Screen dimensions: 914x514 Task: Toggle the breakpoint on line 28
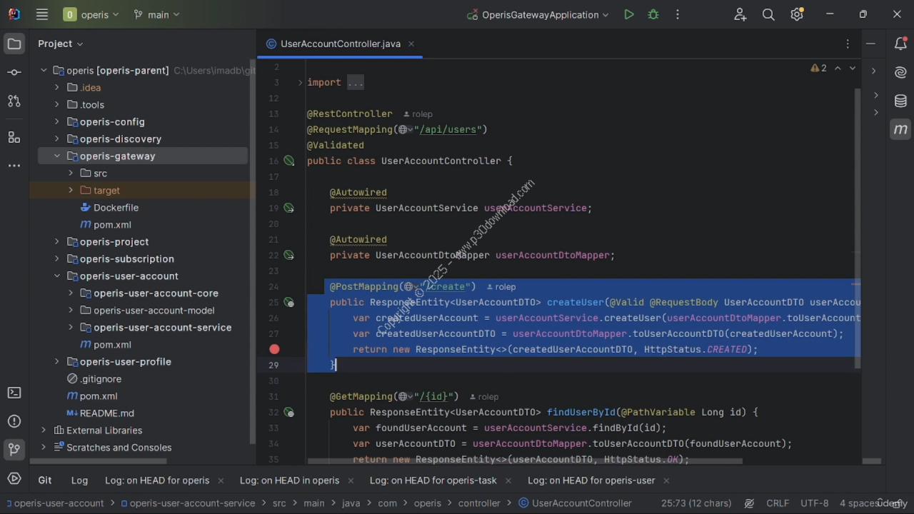[x=274, y=349]
